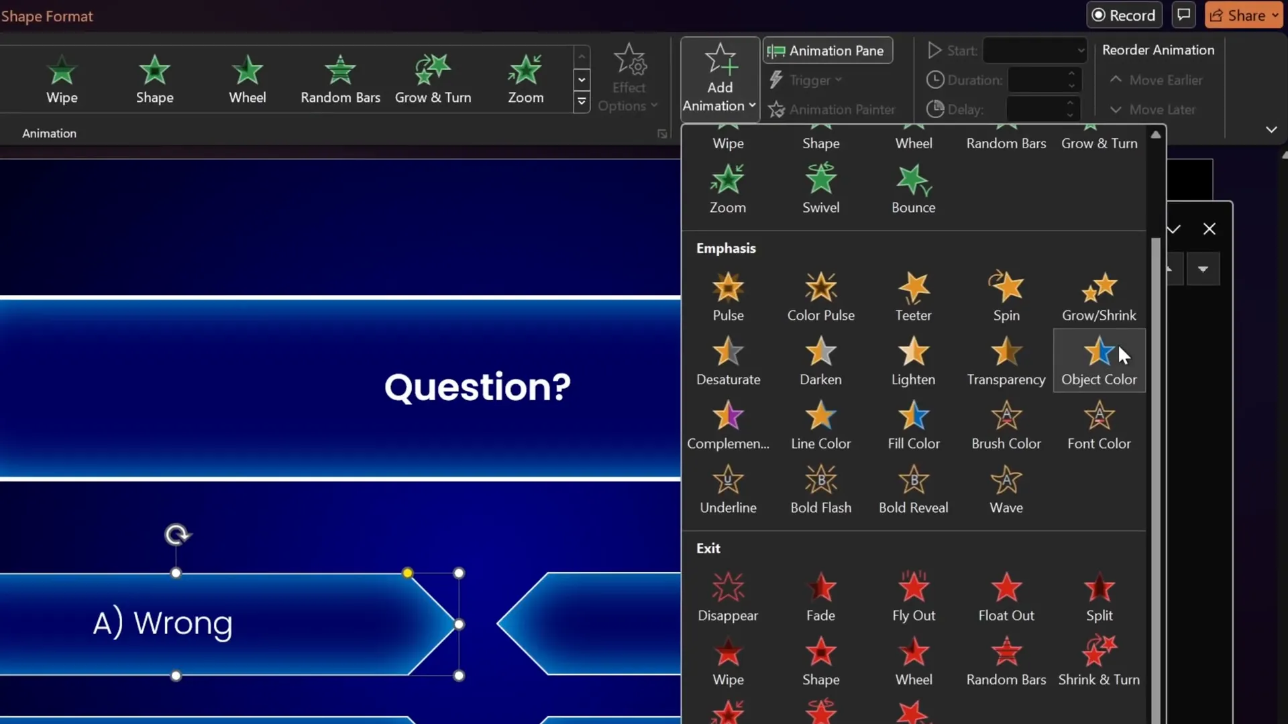
Task: Select the Zoom entrance effect in the dropdown
Action: (x=728, y=190)
